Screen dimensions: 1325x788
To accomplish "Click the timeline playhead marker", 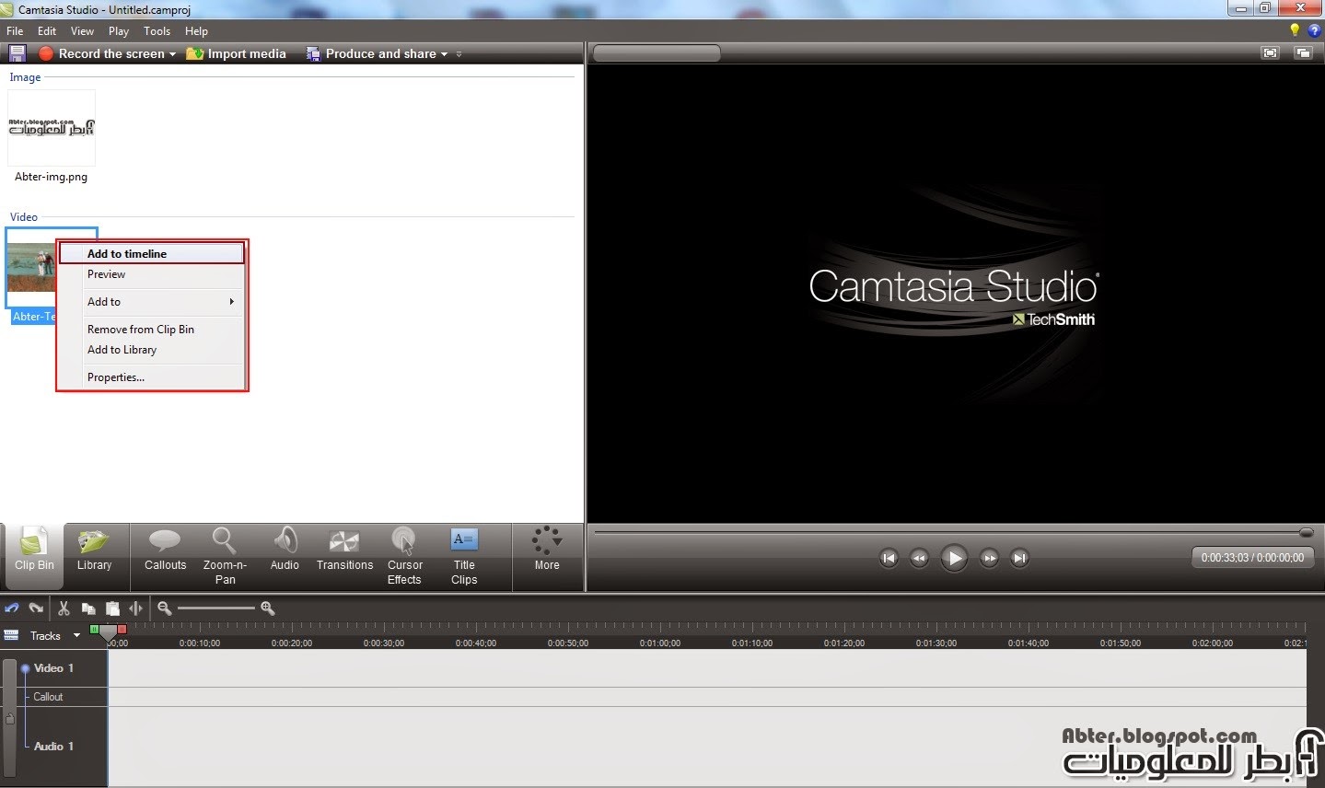I will 108,633.
